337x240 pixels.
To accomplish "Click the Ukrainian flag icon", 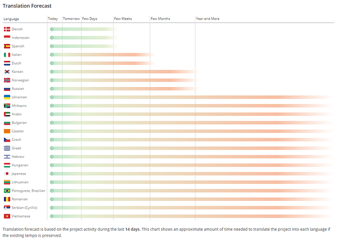I will (7, 97).
